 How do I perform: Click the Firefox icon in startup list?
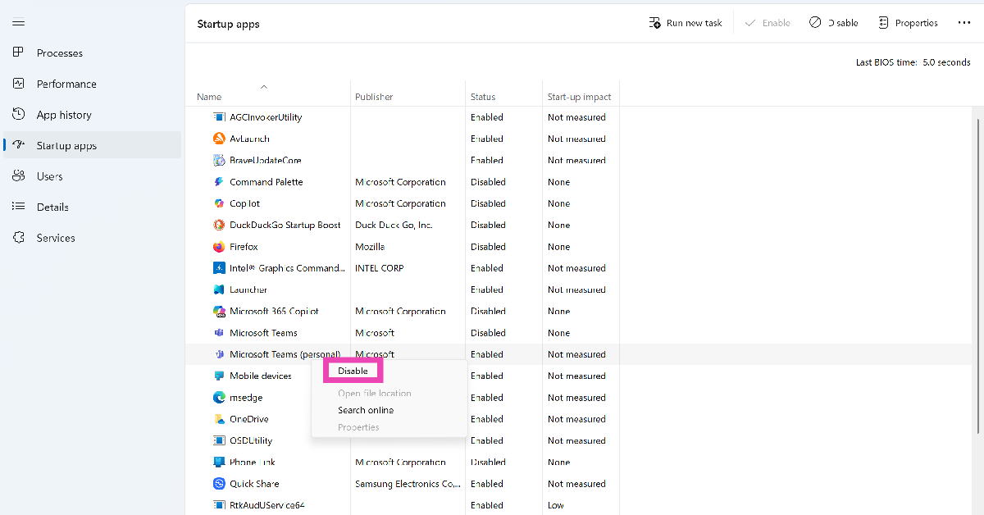pyautogui.click(x=219, y=247)
